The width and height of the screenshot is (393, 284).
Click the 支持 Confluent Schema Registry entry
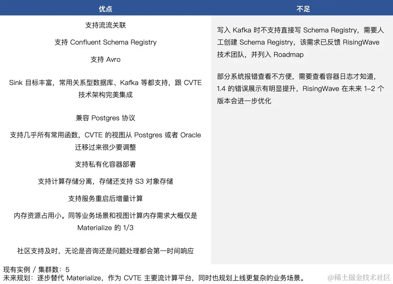click(105, 42)
